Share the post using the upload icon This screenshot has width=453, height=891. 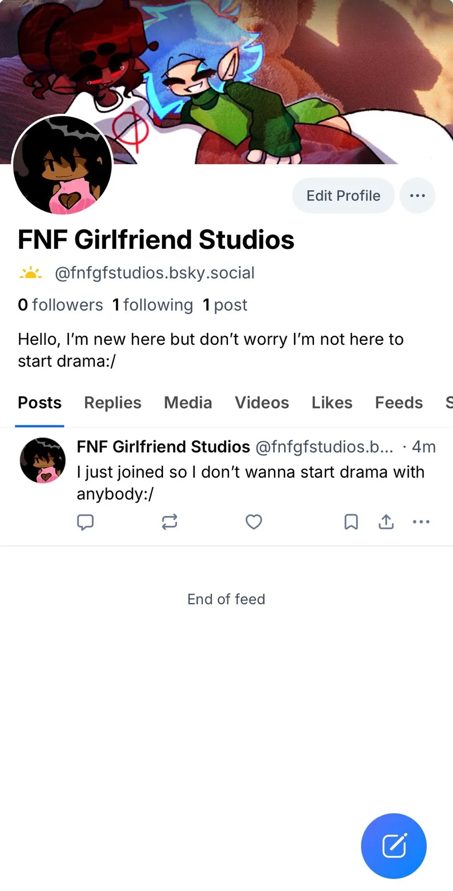click(x=386, y=522)
